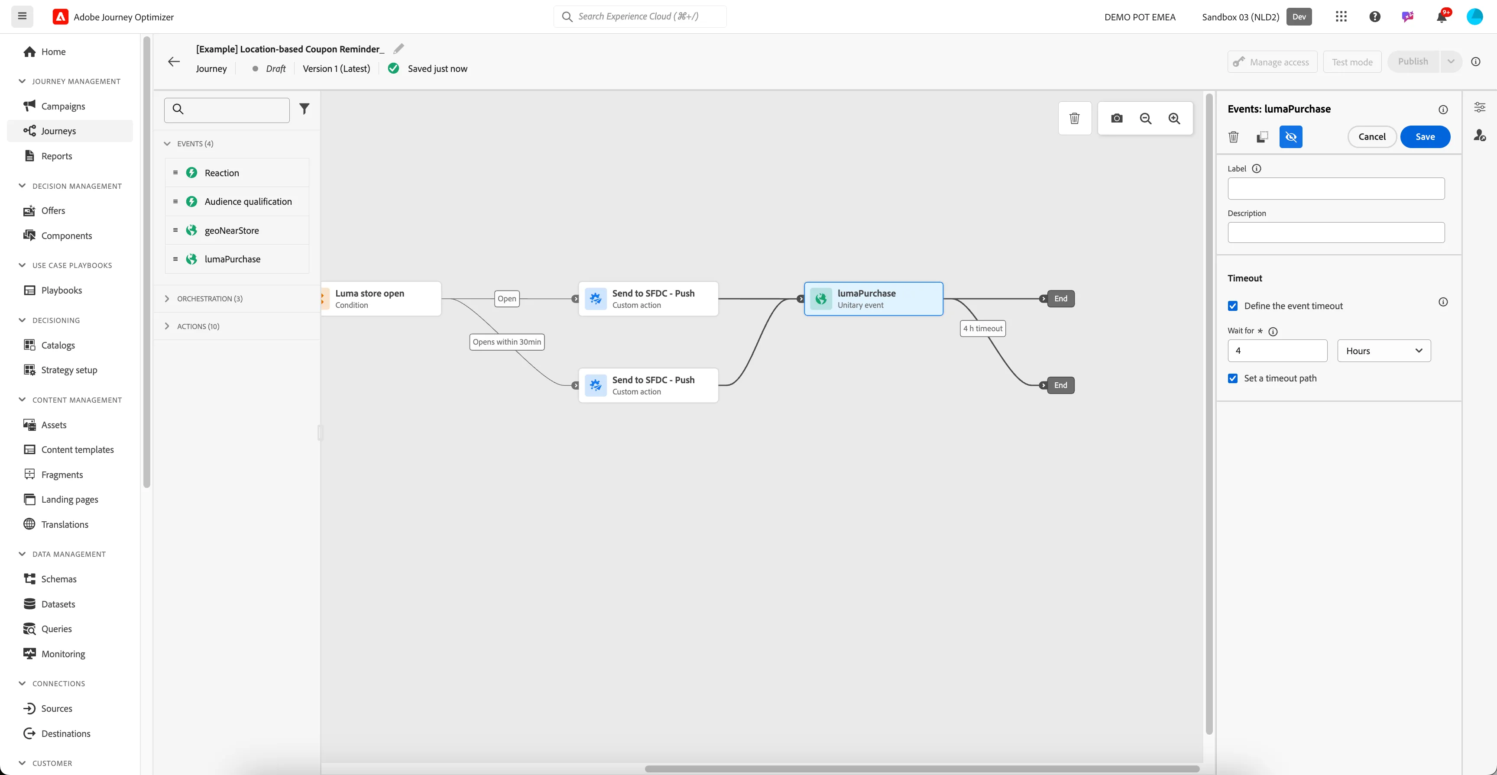Edit journey name with pencil icon
The height and width of the screenshot is (775, 1497).
(398, 49)
